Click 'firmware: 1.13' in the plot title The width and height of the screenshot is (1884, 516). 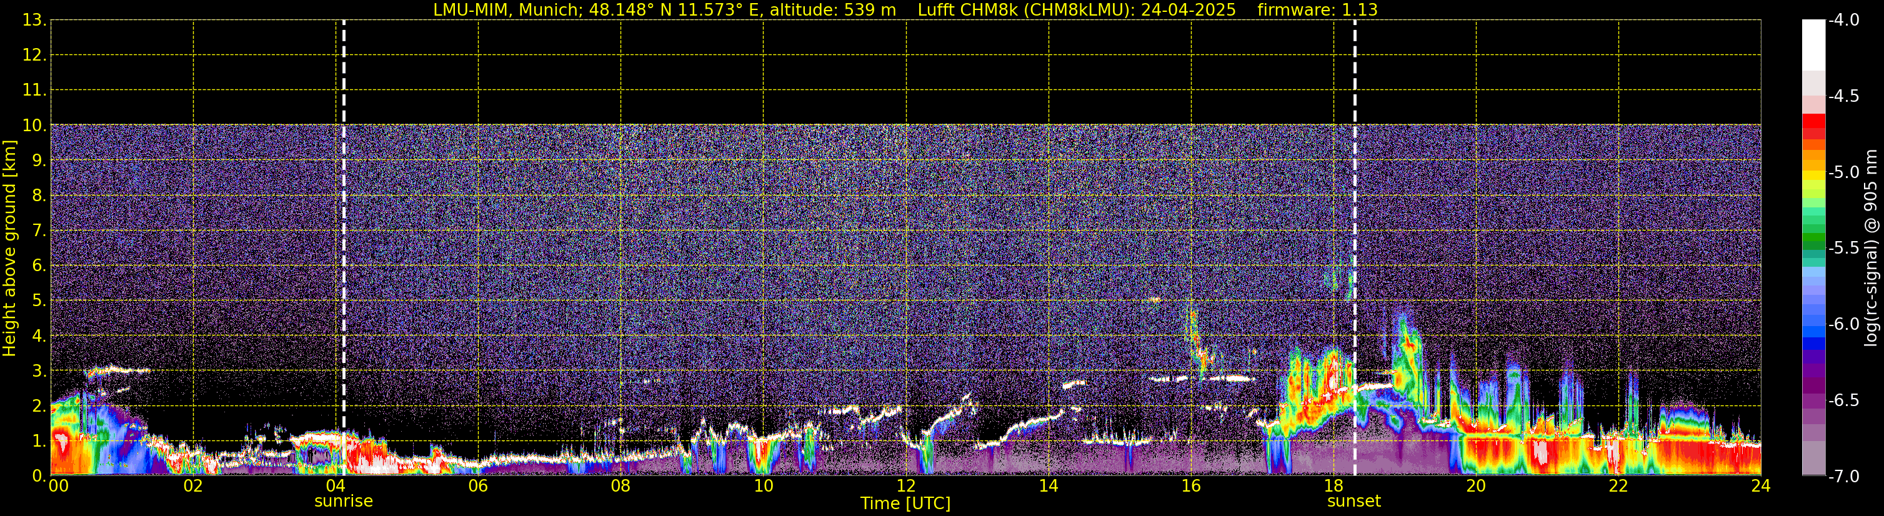coord(1317,10)
